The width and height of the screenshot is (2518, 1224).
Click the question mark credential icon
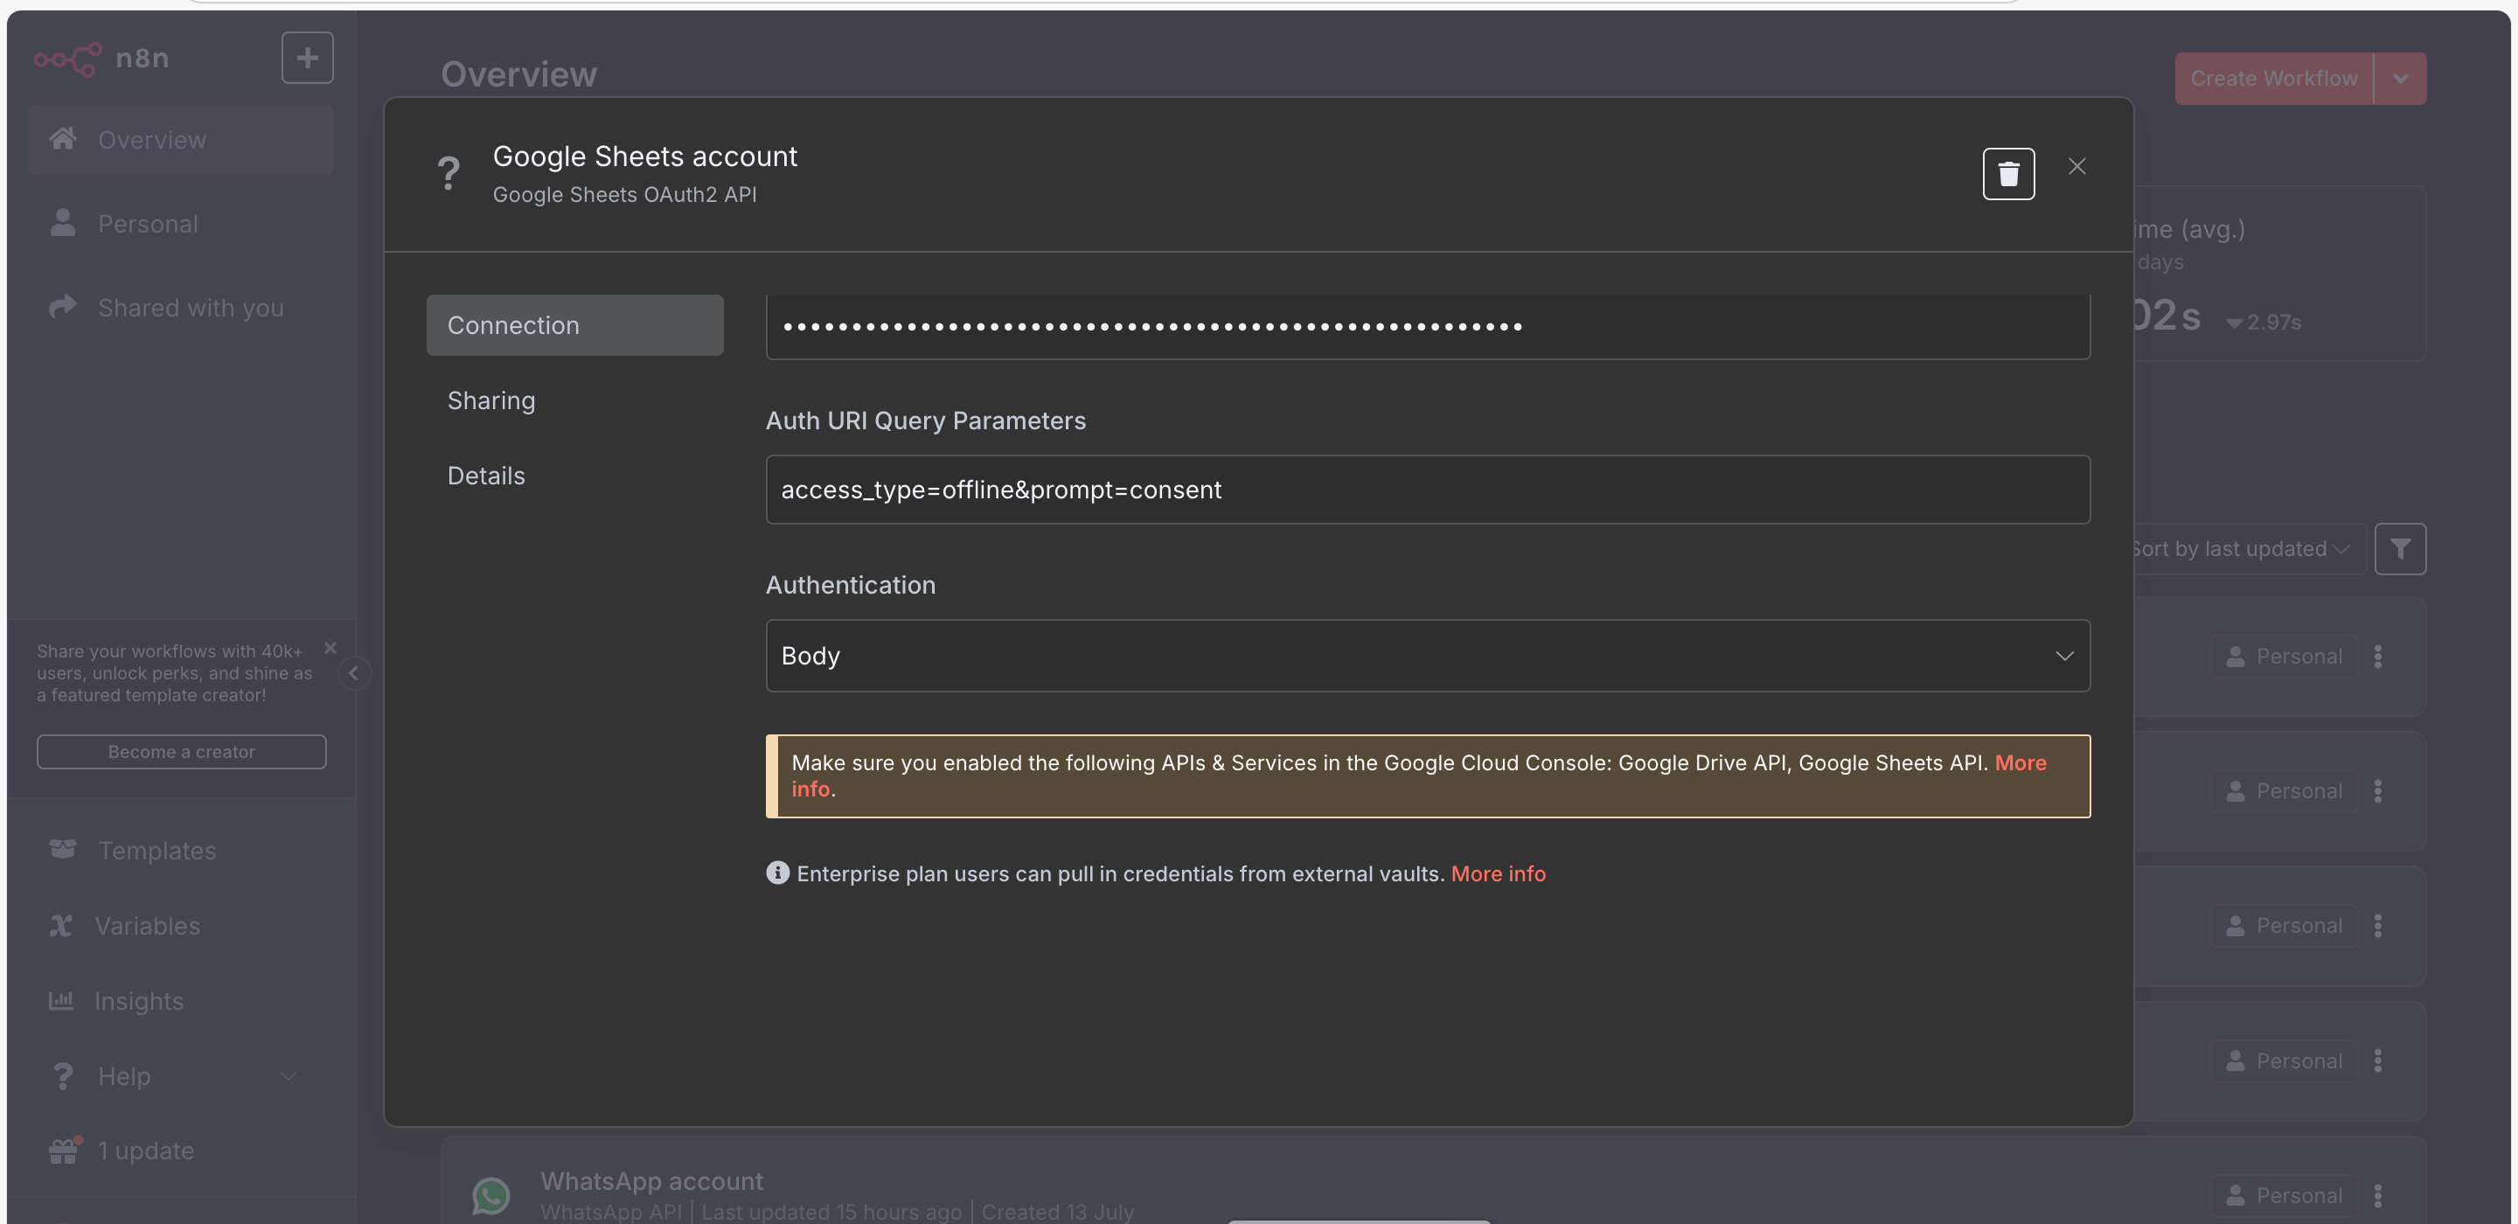click(448, 173)
